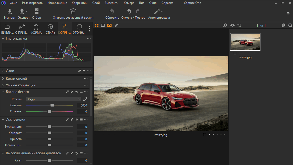This screenshot has height=165, width=293.
Task: Open the Гистограмма panel options menu
Action: coord(89,38)
